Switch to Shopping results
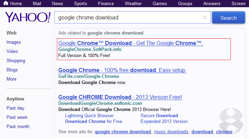Screen dimensions: 249x139 point(16,60)
